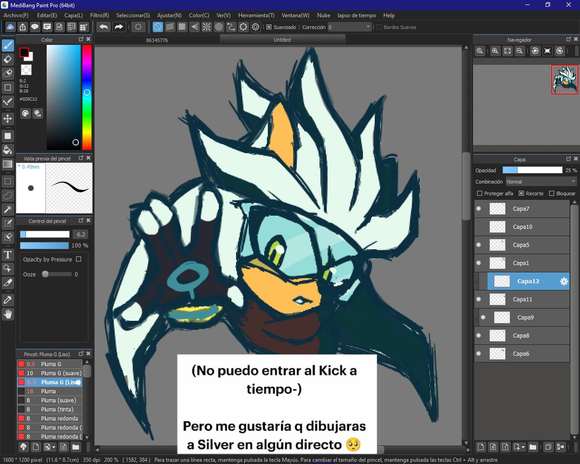Open the Filtro(R) menu
The height and width of the screenshot is (464, 580).
tap(100, 15)
